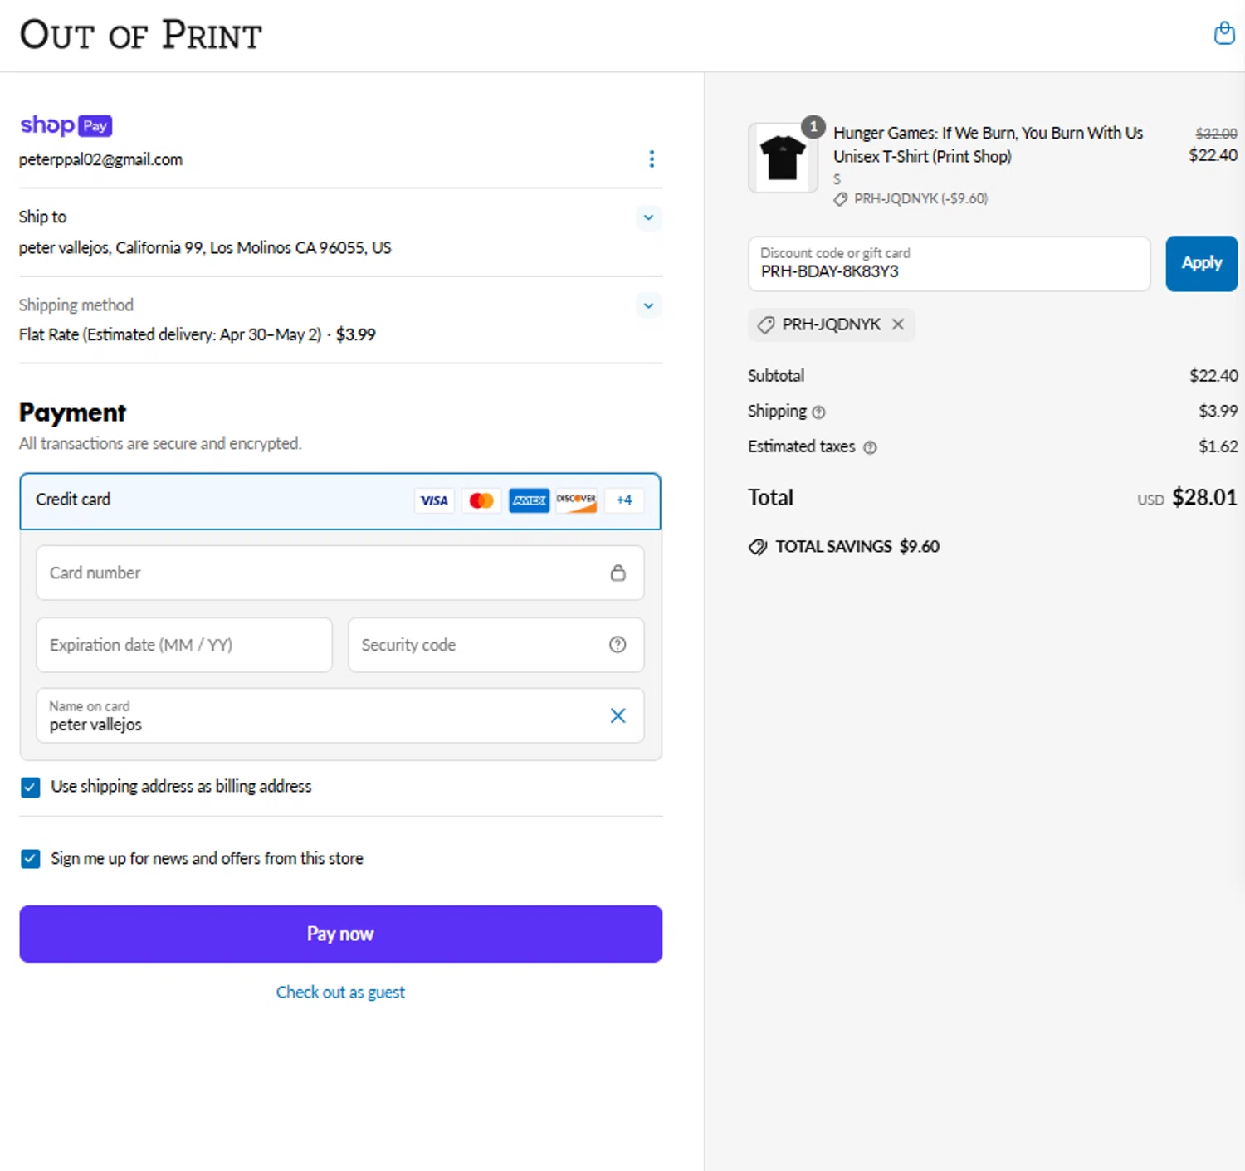The width and height of the screenshot is (1245, 1171).
Task: Apply the entered discount code
Action: click(1201, 264)
